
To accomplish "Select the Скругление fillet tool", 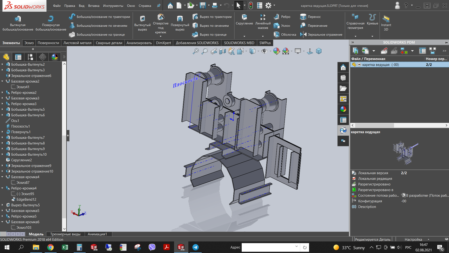I will pyautogui.click(x=244, y=20).
